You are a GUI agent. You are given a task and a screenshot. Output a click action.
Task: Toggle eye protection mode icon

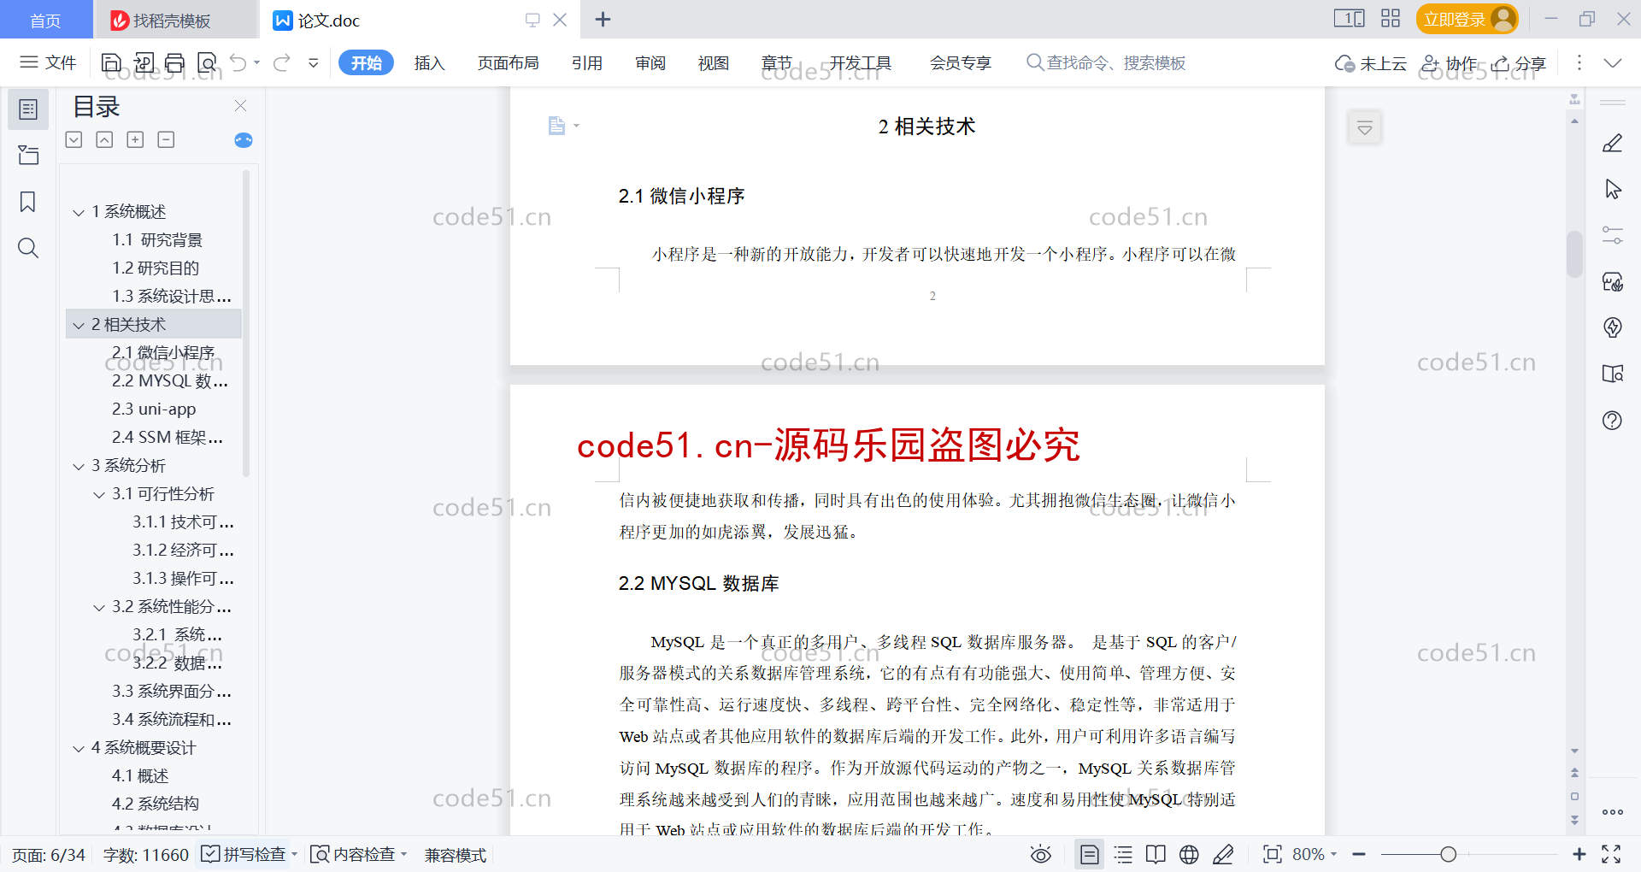point(1040,854)
